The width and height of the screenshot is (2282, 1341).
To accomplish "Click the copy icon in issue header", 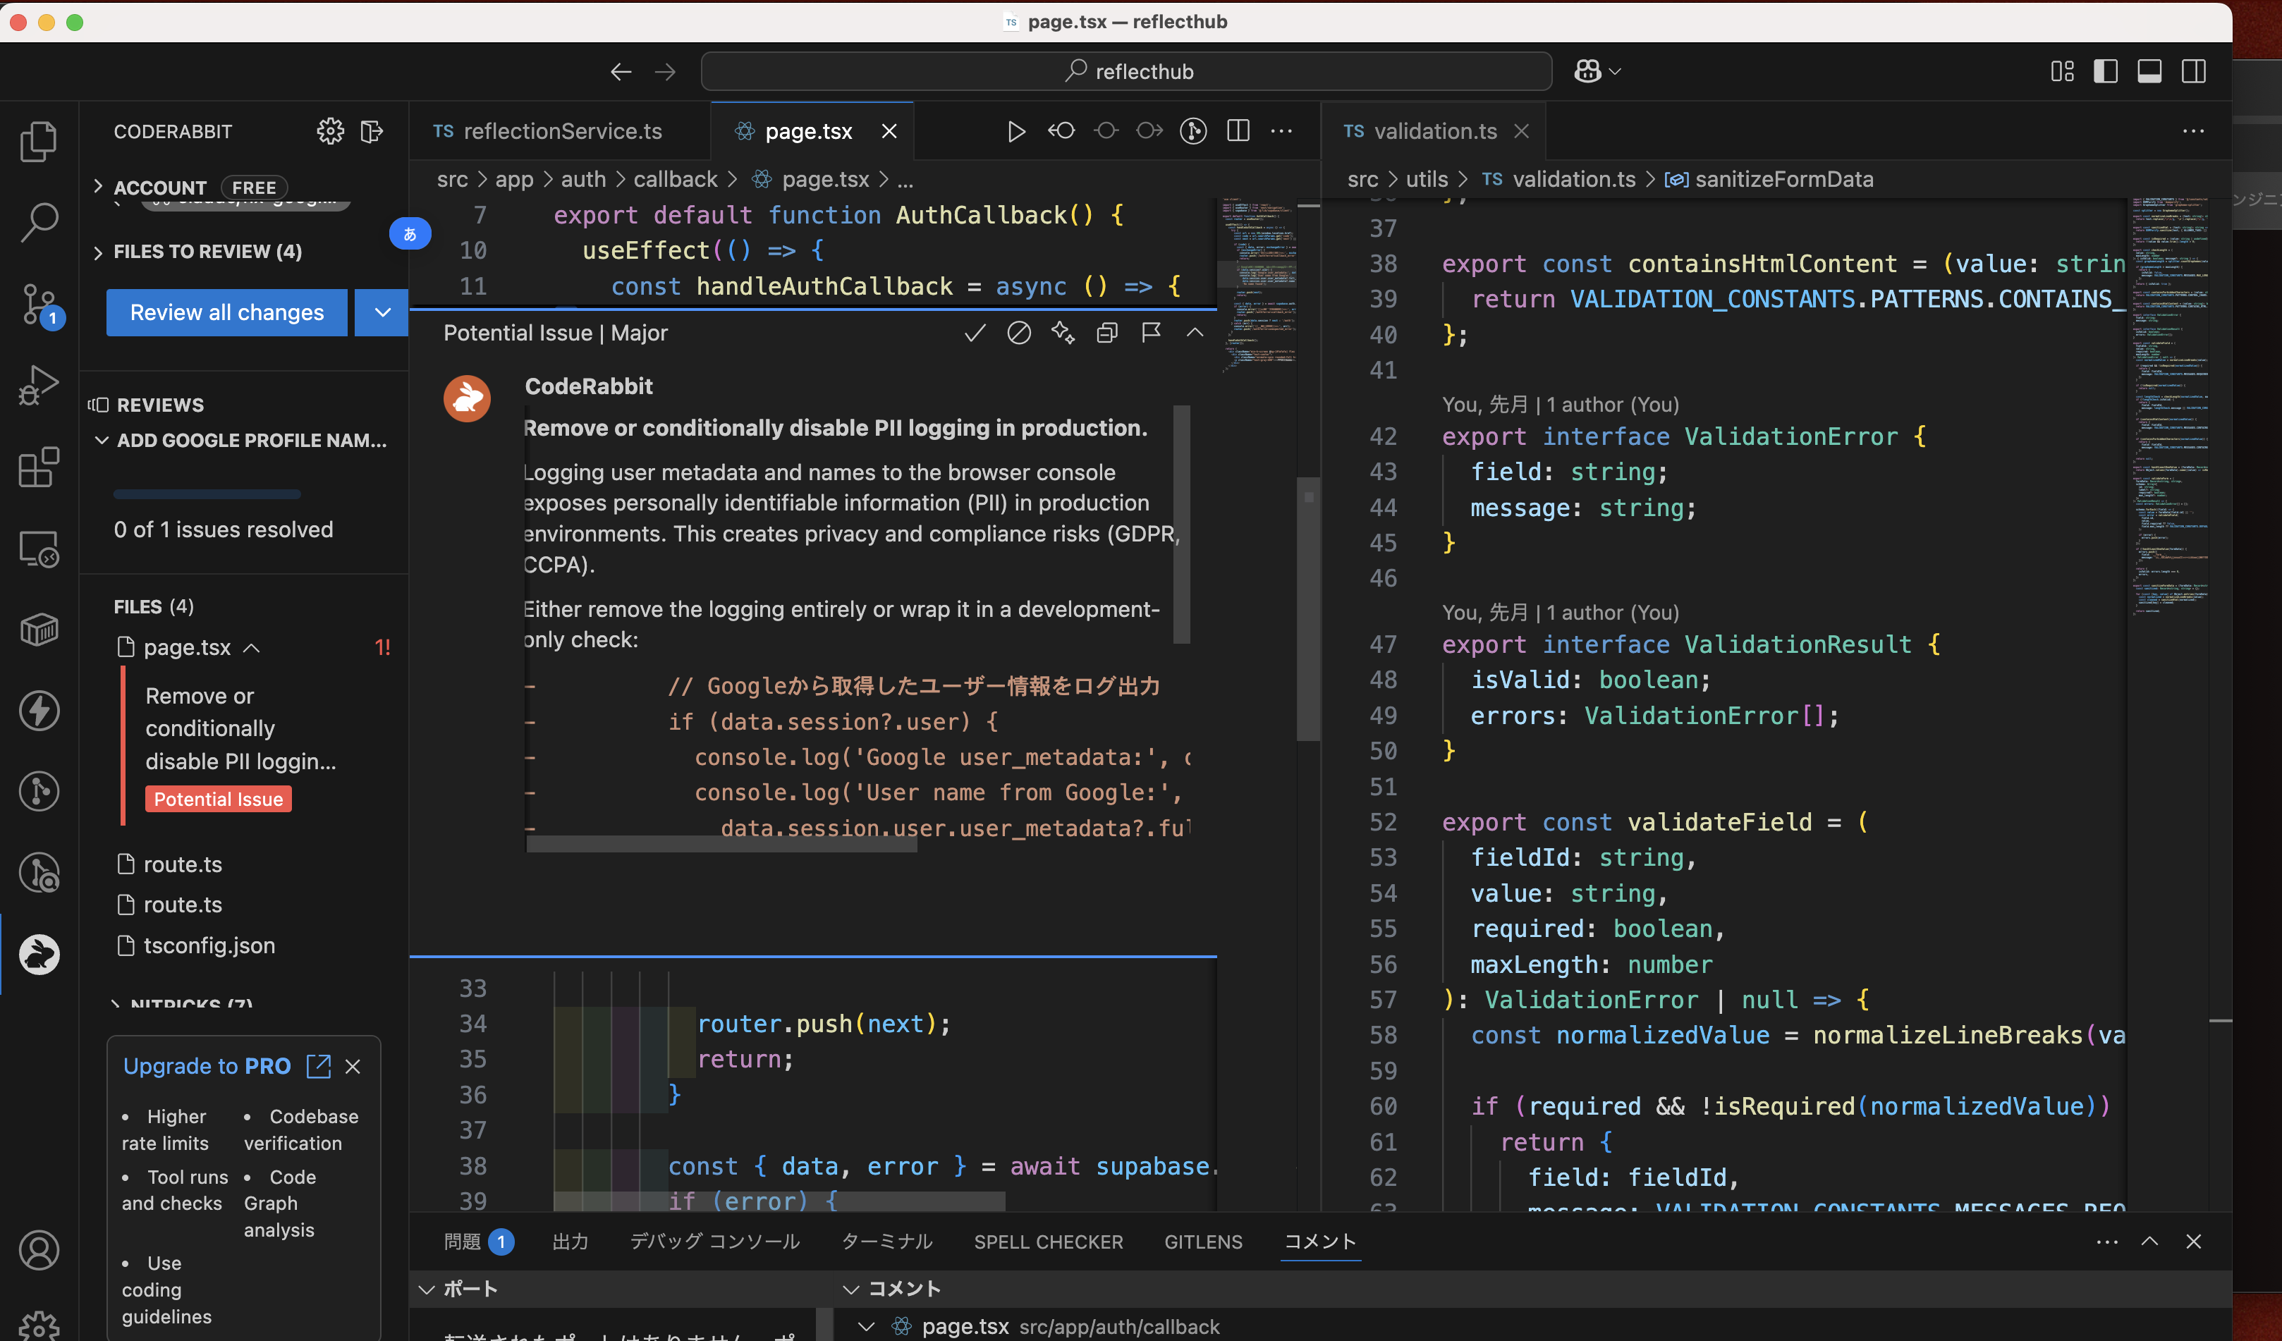I will (1106, 333).
